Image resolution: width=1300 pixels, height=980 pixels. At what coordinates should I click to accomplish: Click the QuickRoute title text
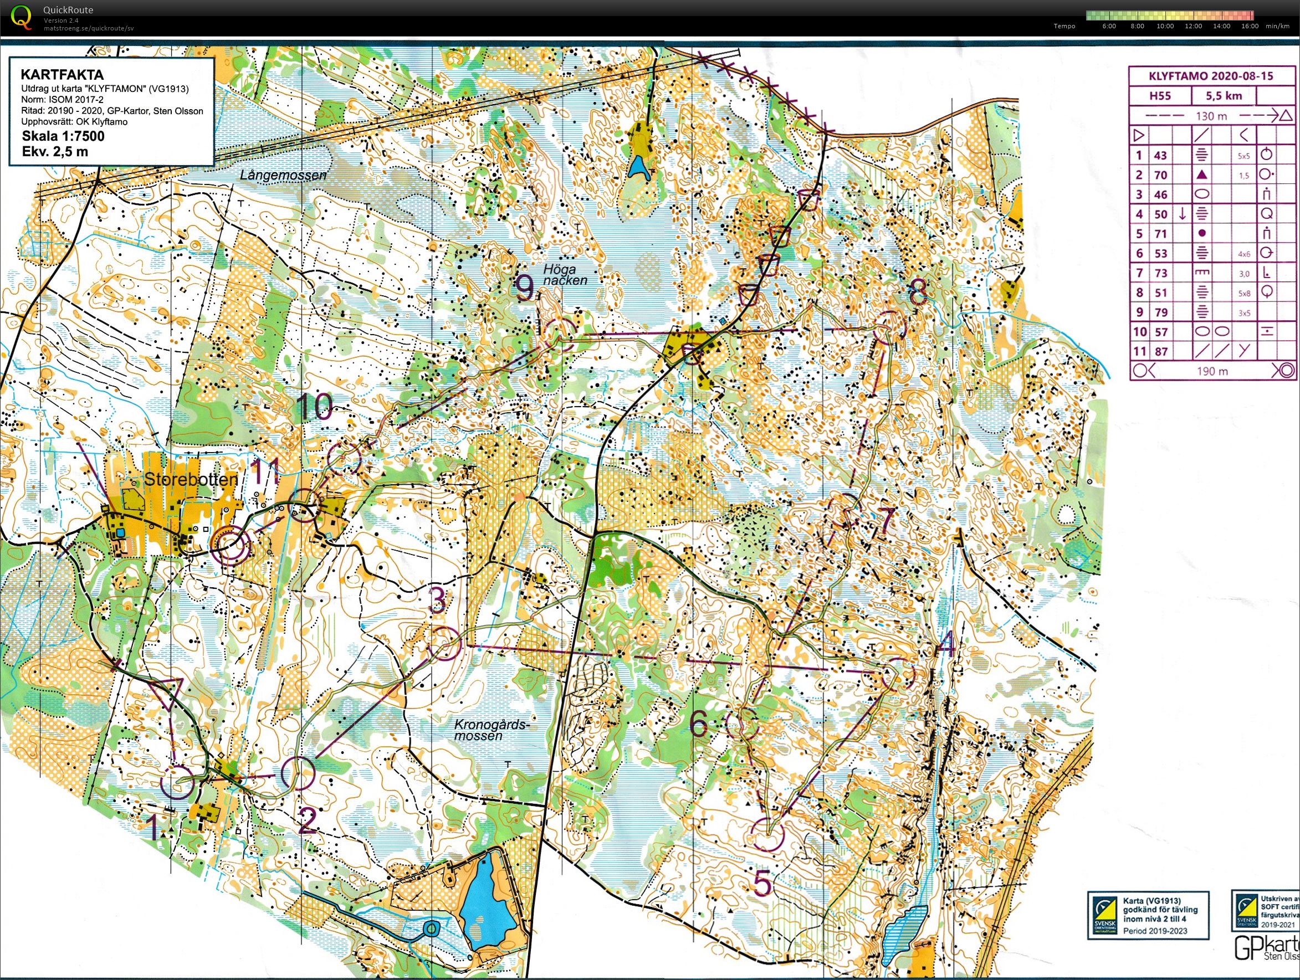68,10
